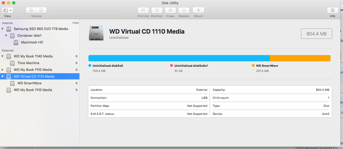Click the Container disk1 icon
Viewport: 343px width, 149px height.
pyautogui.click(x=12, y=36)
